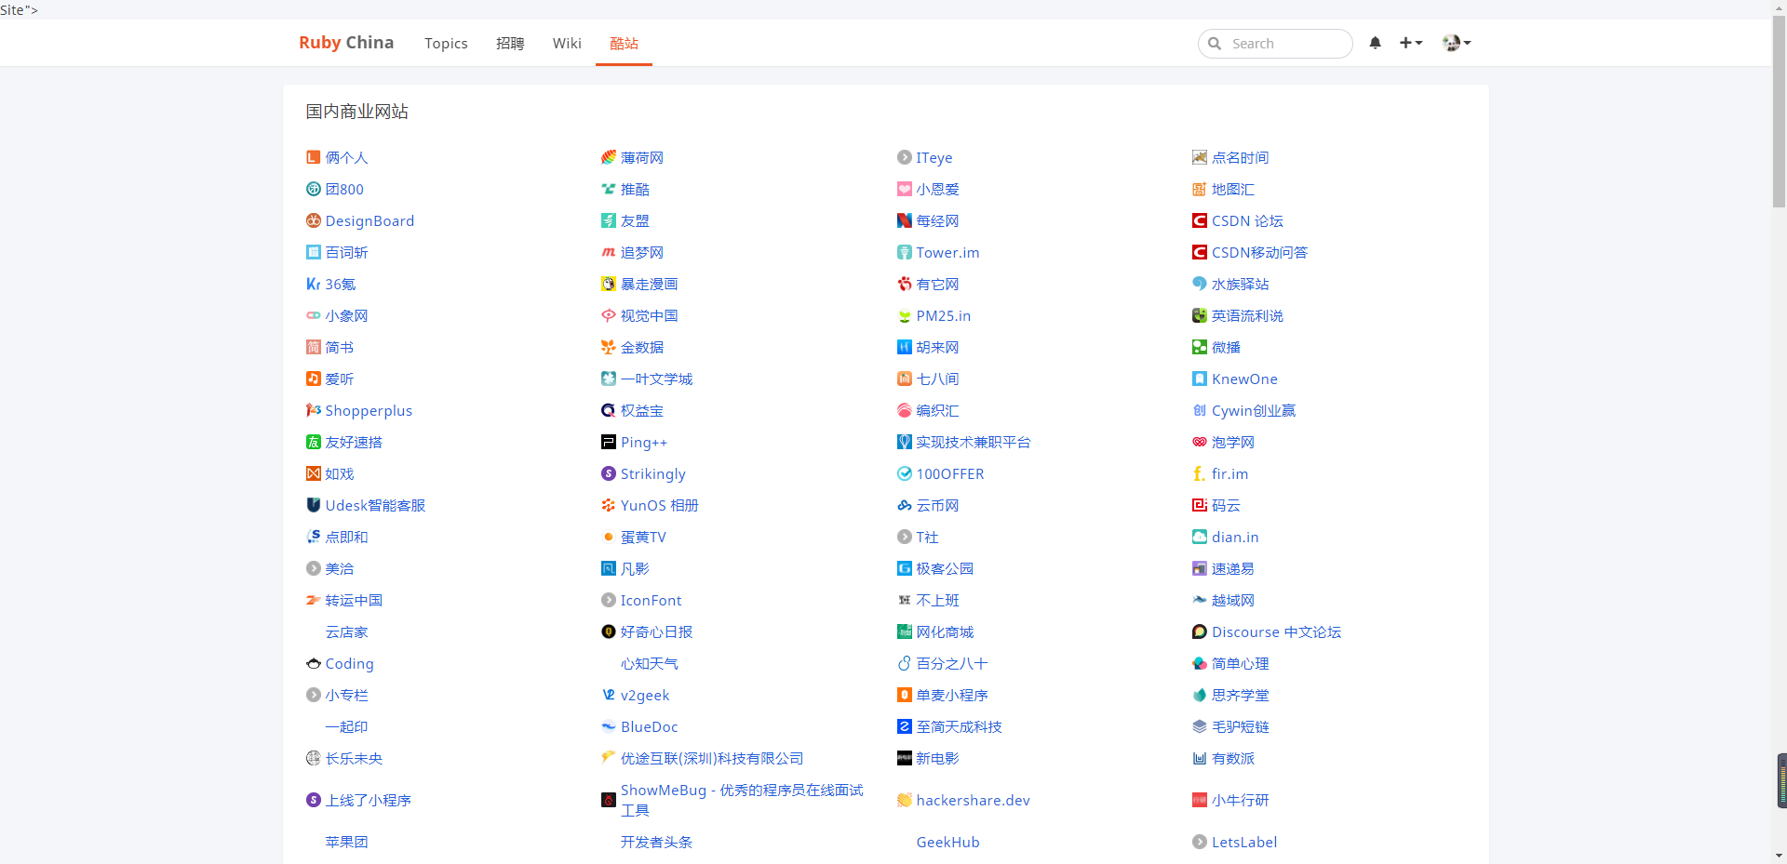The width and height of the screenshot is (1787, 864).
Task: Click the 码云 red icon
Action: pos(1200,505)
